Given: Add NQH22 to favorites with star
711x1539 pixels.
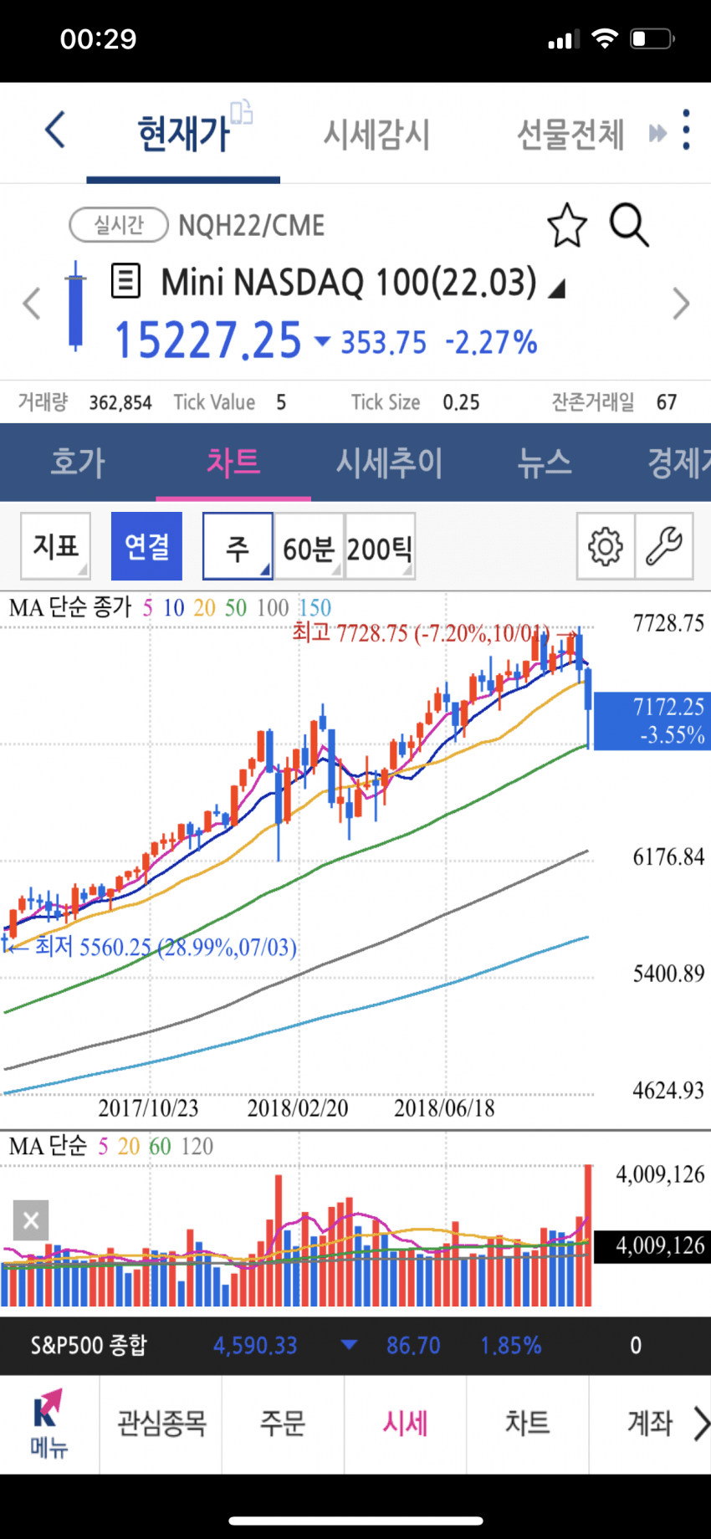Looking at the screenshot, I should (x=567, y=225).
